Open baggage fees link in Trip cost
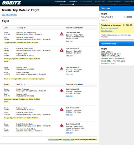134x145 pixels. pyautogui.click(x=113, y=35)
